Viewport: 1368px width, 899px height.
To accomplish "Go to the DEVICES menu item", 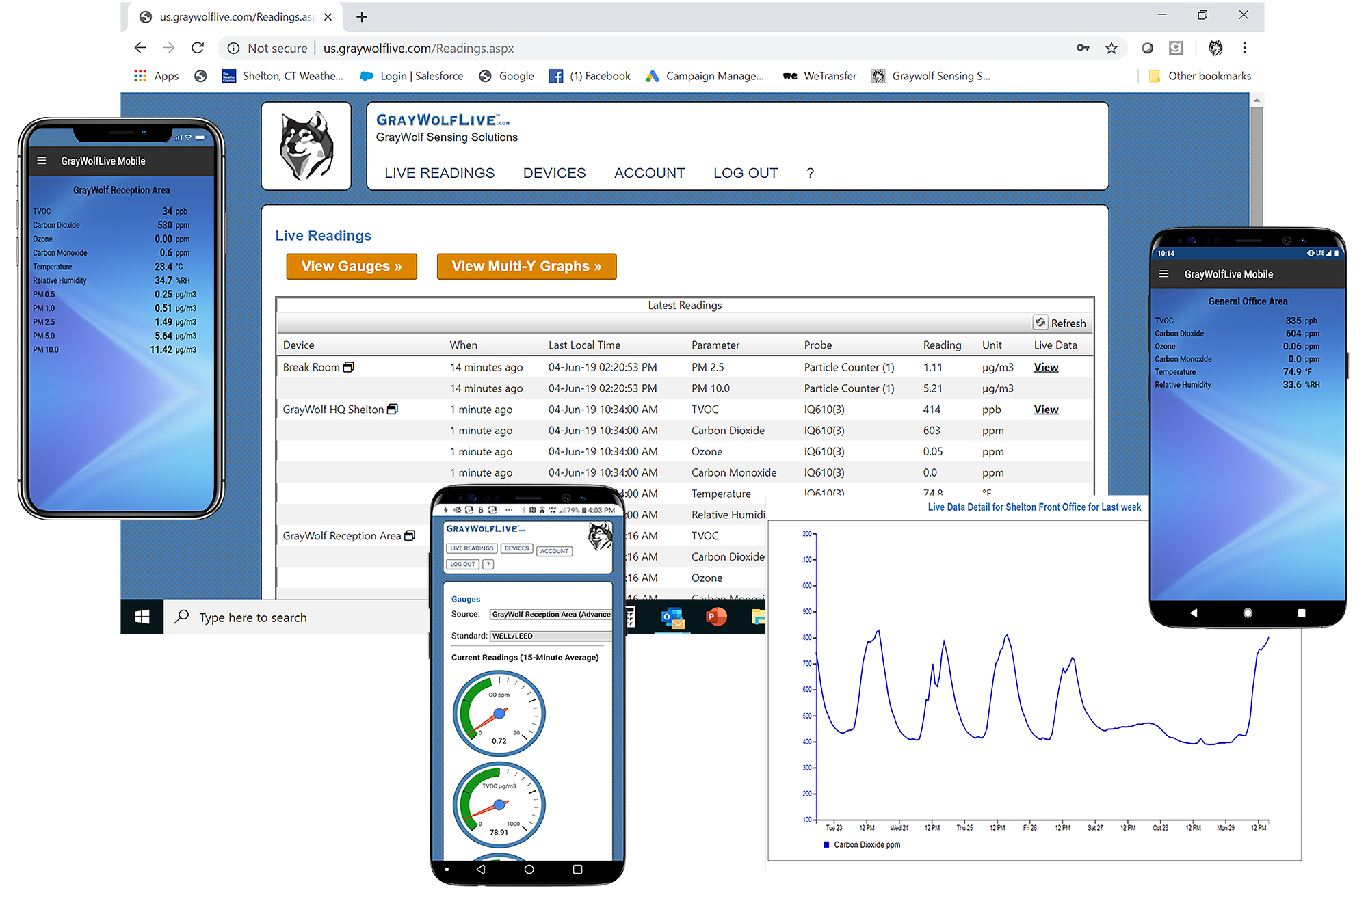I will pos(554,173).
